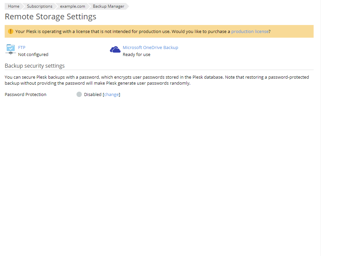Click the gray Password Protection status dot
Image resolution: width=342 pixels, height=256 pixels.
point(79,94)
